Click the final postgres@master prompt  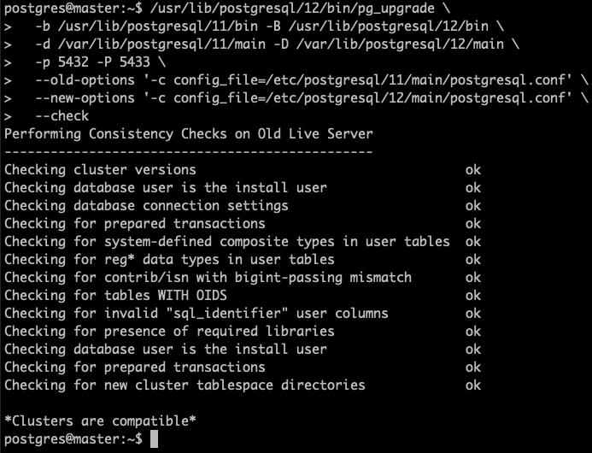70,439
